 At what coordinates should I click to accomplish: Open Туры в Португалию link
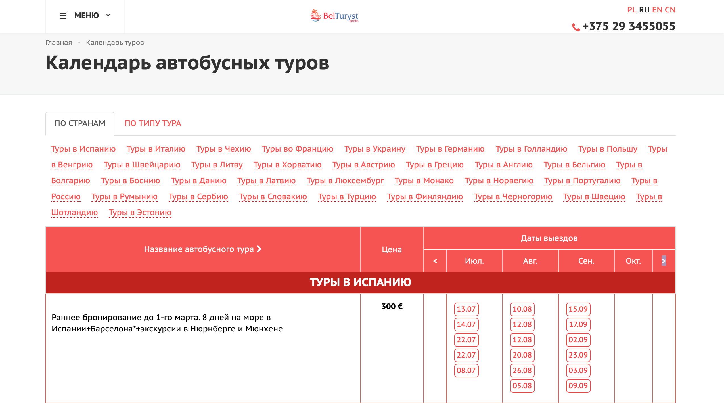coord(582,180)
